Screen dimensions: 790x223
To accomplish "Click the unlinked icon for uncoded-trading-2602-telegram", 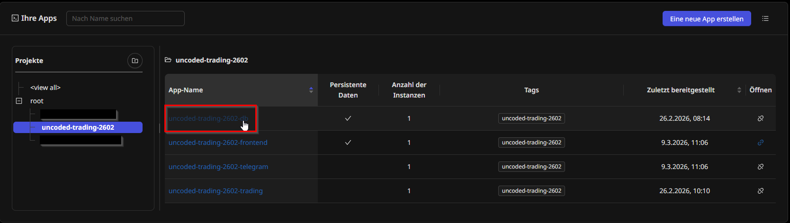I will [x=761, y=167].
